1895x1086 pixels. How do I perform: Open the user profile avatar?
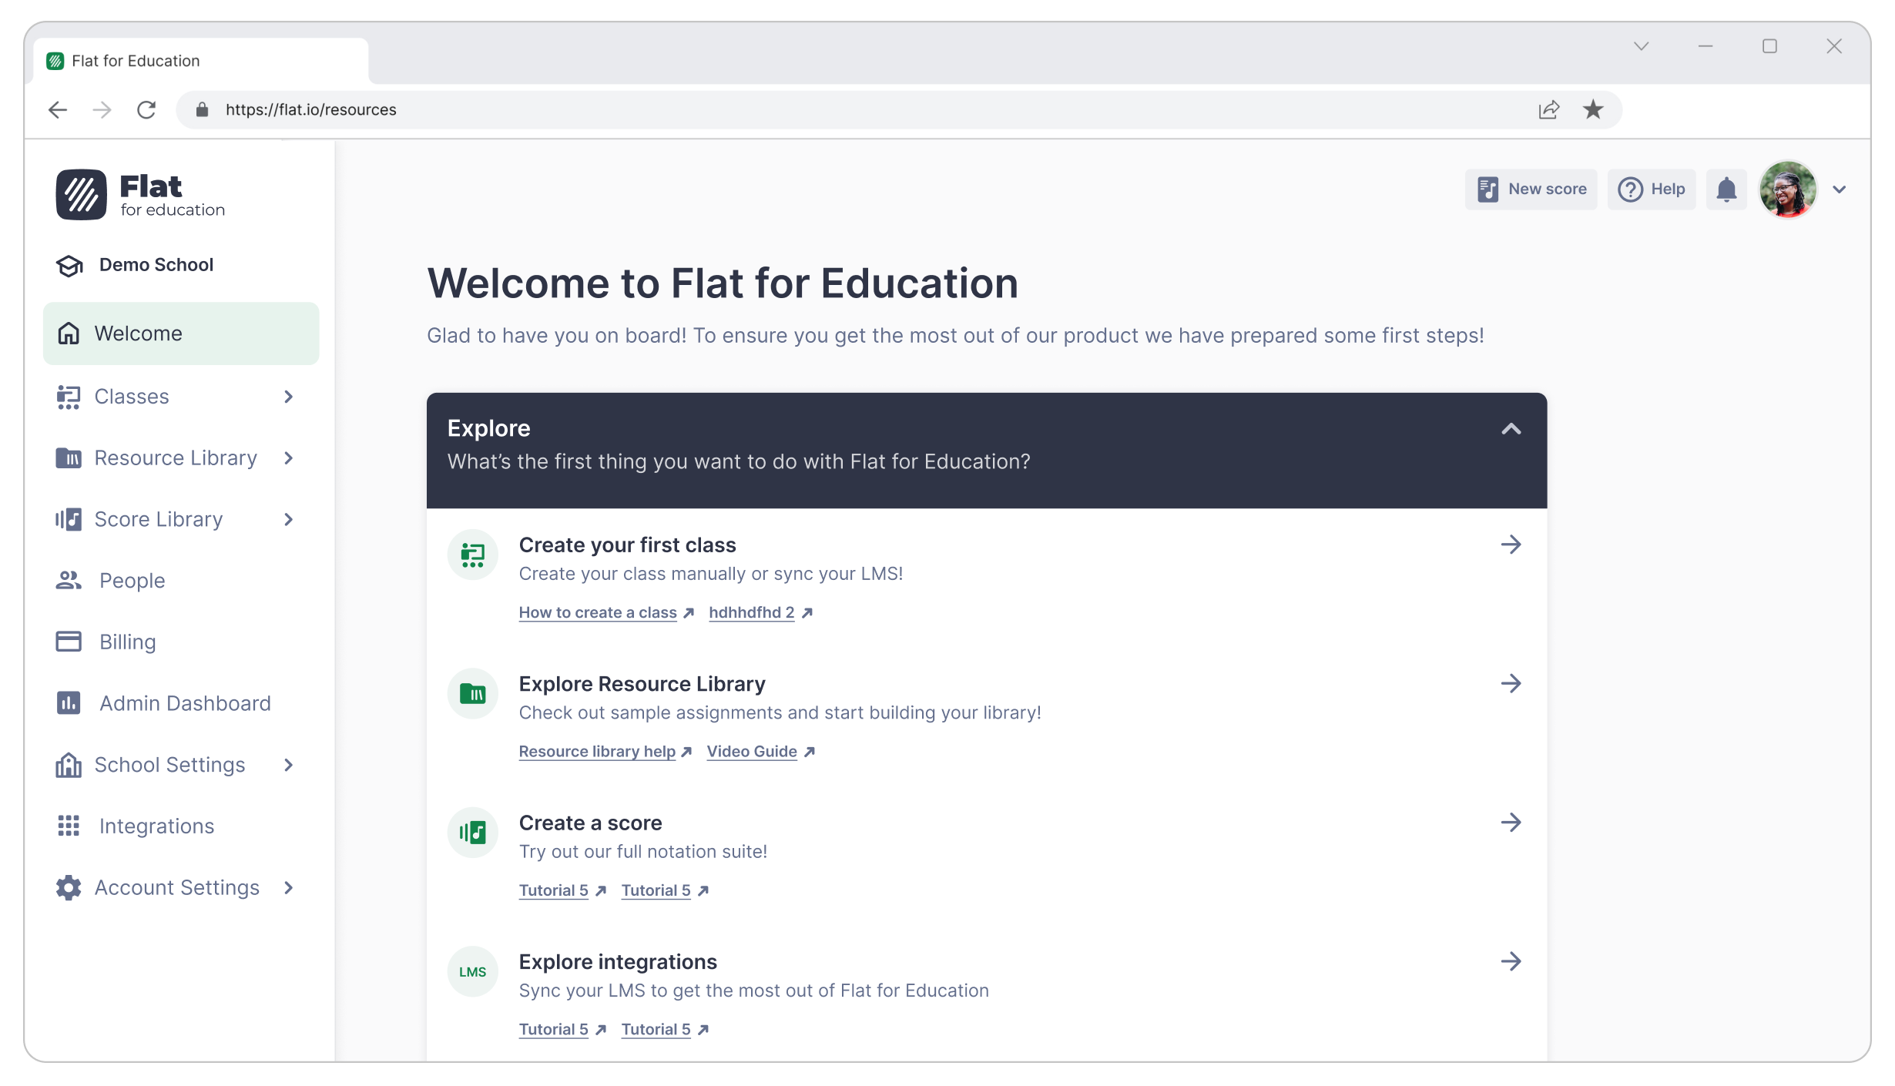pos(1788,189)
